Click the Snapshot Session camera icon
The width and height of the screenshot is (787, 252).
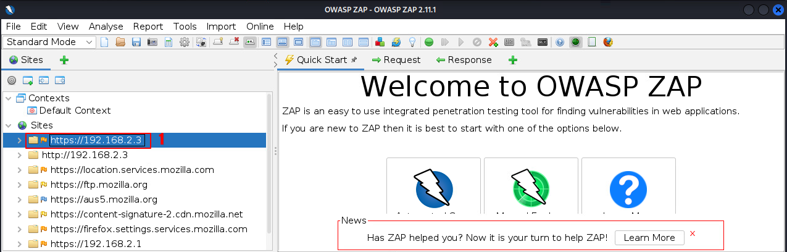click(152, 42)
